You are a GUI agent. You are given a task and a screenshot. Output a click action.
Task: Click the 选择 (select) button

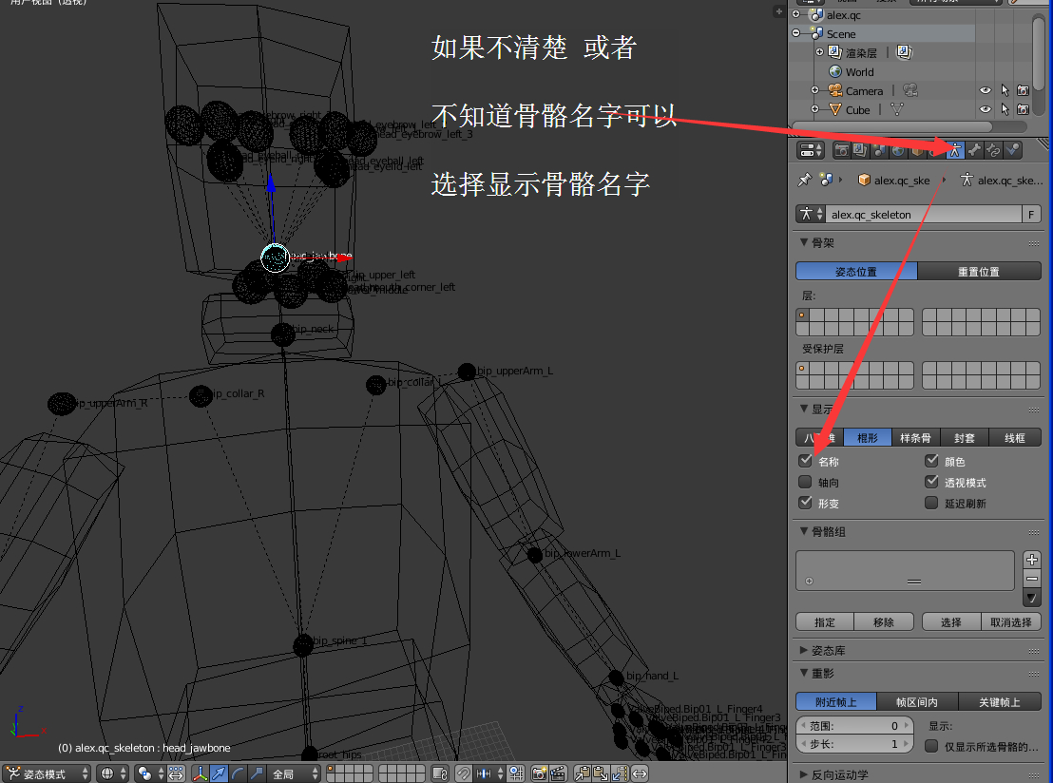pyautogui.click(x=951, y=621)
